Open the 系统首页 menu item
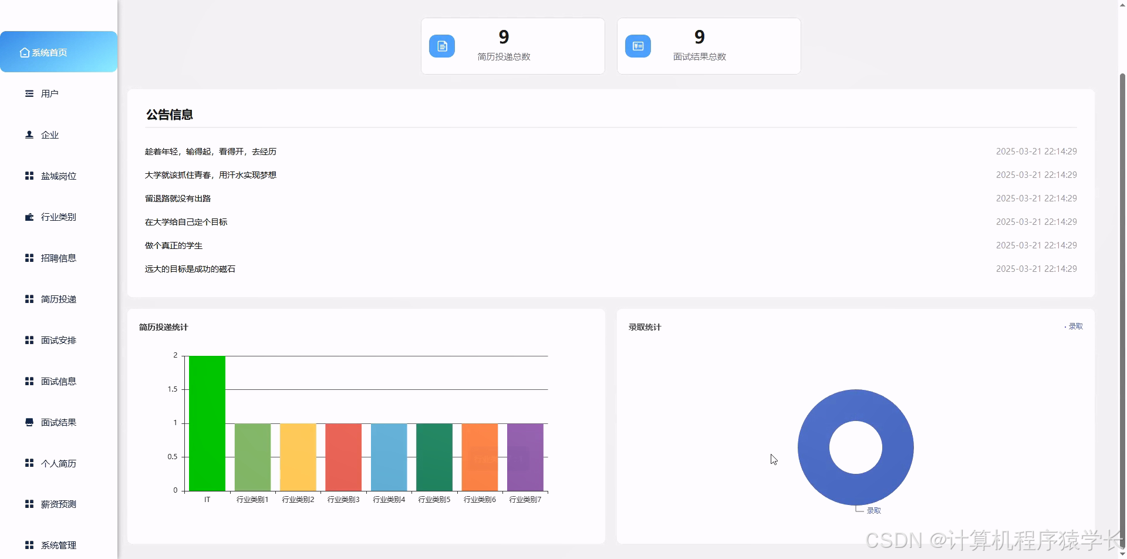This screenshot has width=1127, height=559. [59, 52]
